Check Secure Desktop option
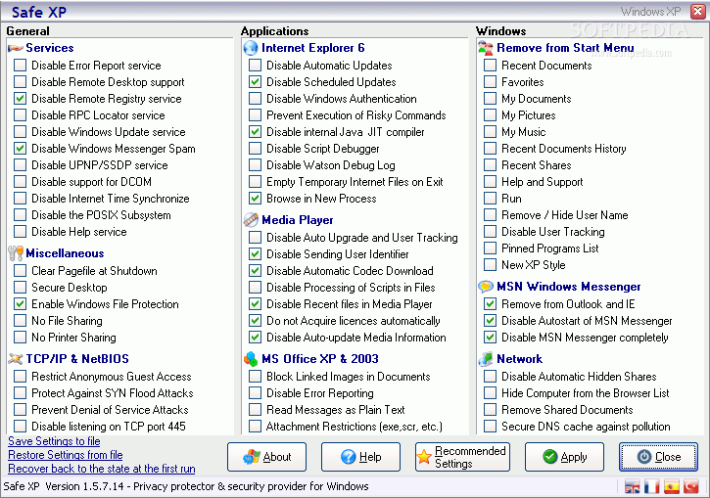 click(20, 288)
